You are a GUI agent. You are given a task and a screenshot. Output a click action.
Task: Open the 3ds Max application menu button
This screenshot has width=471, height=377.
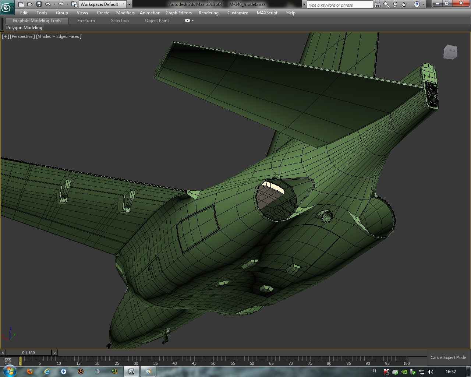click(7, 7)
